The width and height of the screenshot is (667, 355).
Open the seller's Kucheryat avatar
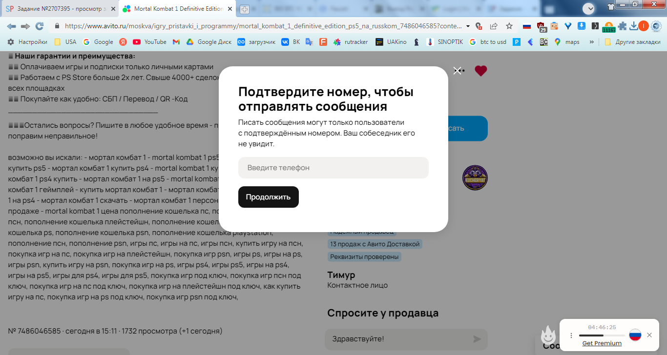pyautogui.click(x=475, y=177)
